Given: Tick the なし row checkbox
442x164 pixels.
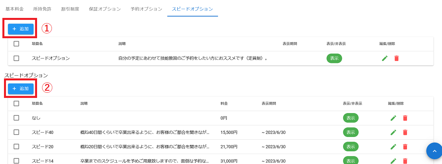Looking at the screenshot, I should pos(16,118).
